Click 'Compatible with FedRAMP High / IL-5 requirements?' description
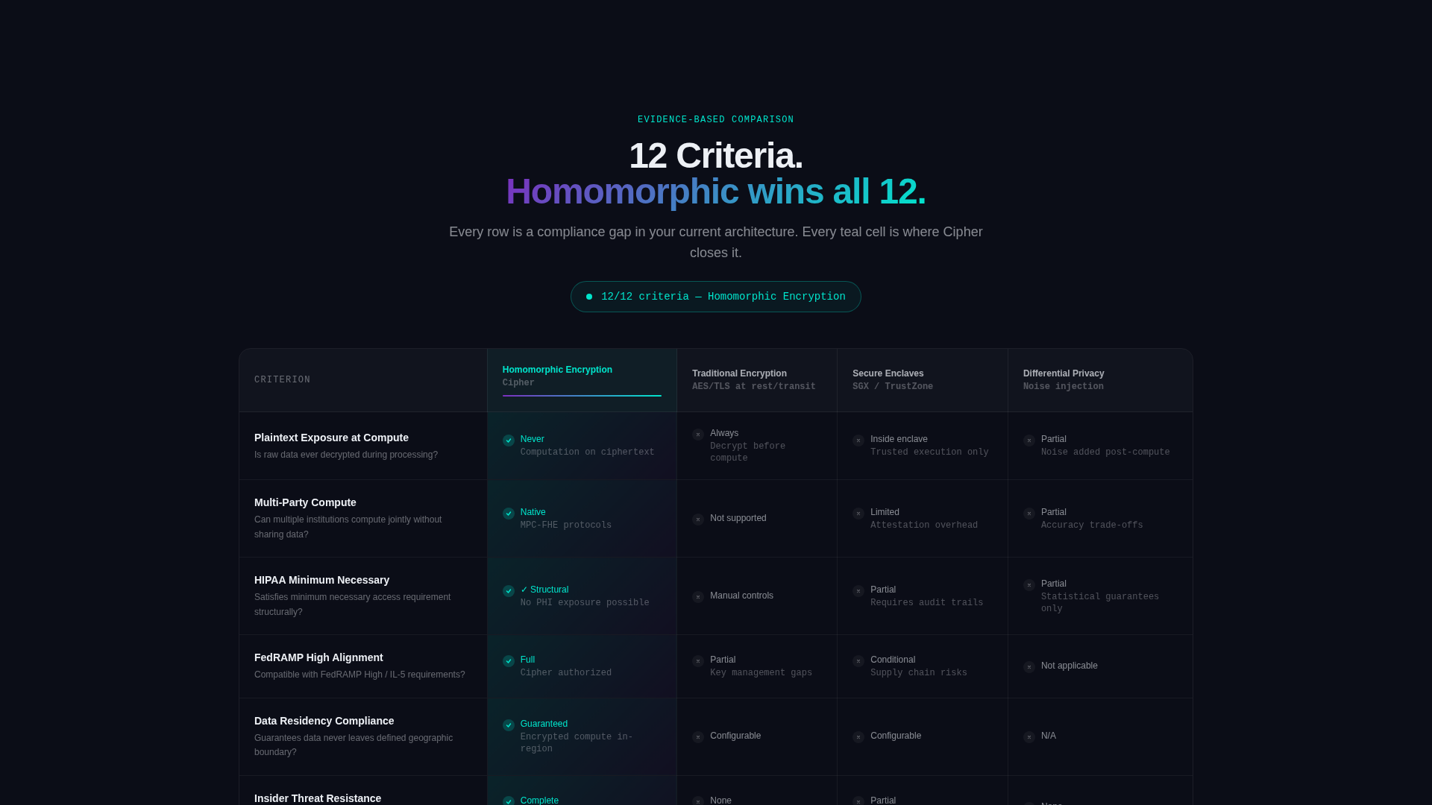Screen dimensions: 1432x805 coord(359,675)
